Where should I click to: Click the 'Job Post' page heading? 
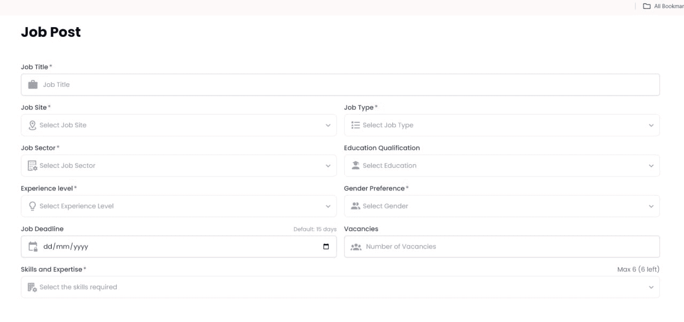coord(51,32)
